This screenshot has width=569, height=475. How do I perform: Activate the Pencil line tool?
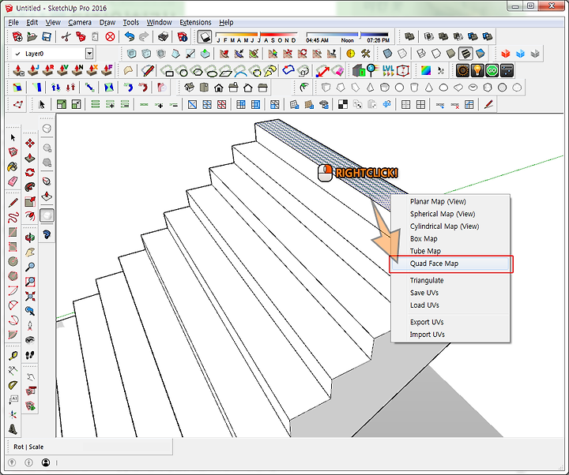pos(13,203)
